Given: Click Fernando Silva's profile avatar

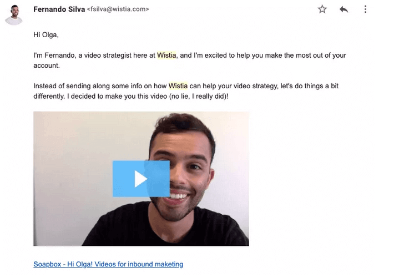Looking at the screenshot, I should (x=14, y=15).
